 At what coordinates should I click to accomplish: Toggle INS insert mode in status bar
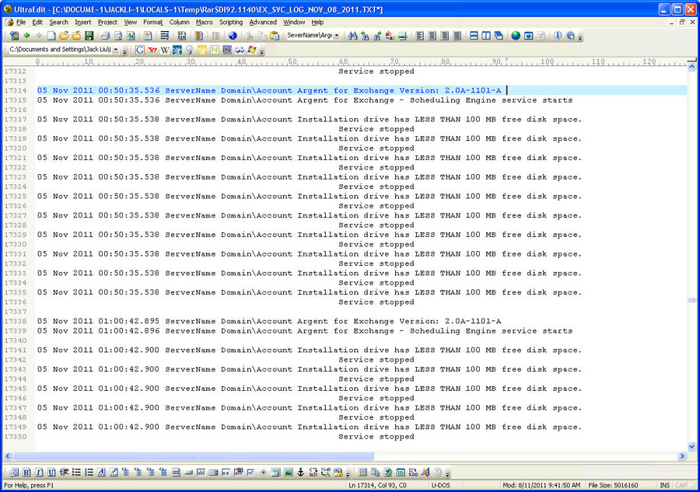(665, 486)
